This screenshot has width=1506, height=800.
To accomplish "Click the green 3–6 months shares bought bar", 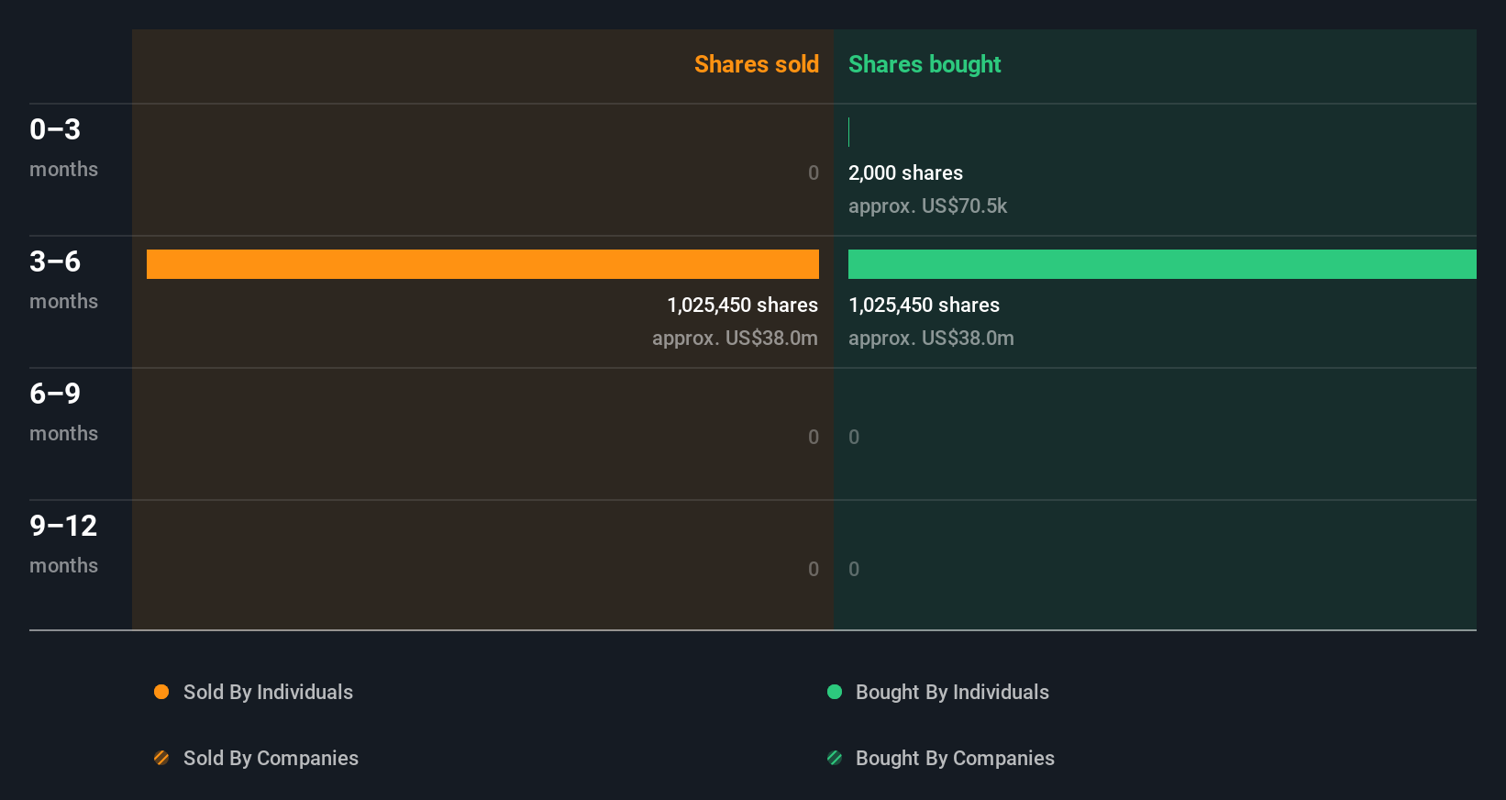I will pos(1162,264).
